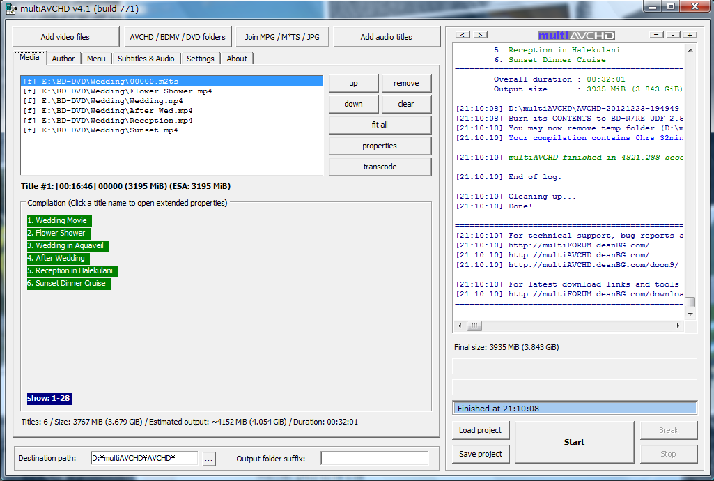The image size is (714, 481).
Task: Click the down button
Action: point(353,104)
